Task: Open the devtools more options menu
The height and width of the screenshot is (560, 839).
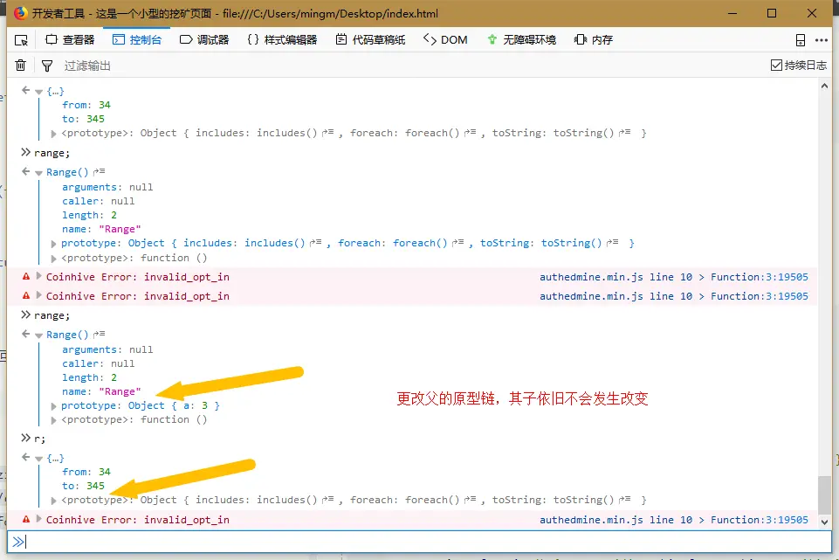Action: [822, 40]
